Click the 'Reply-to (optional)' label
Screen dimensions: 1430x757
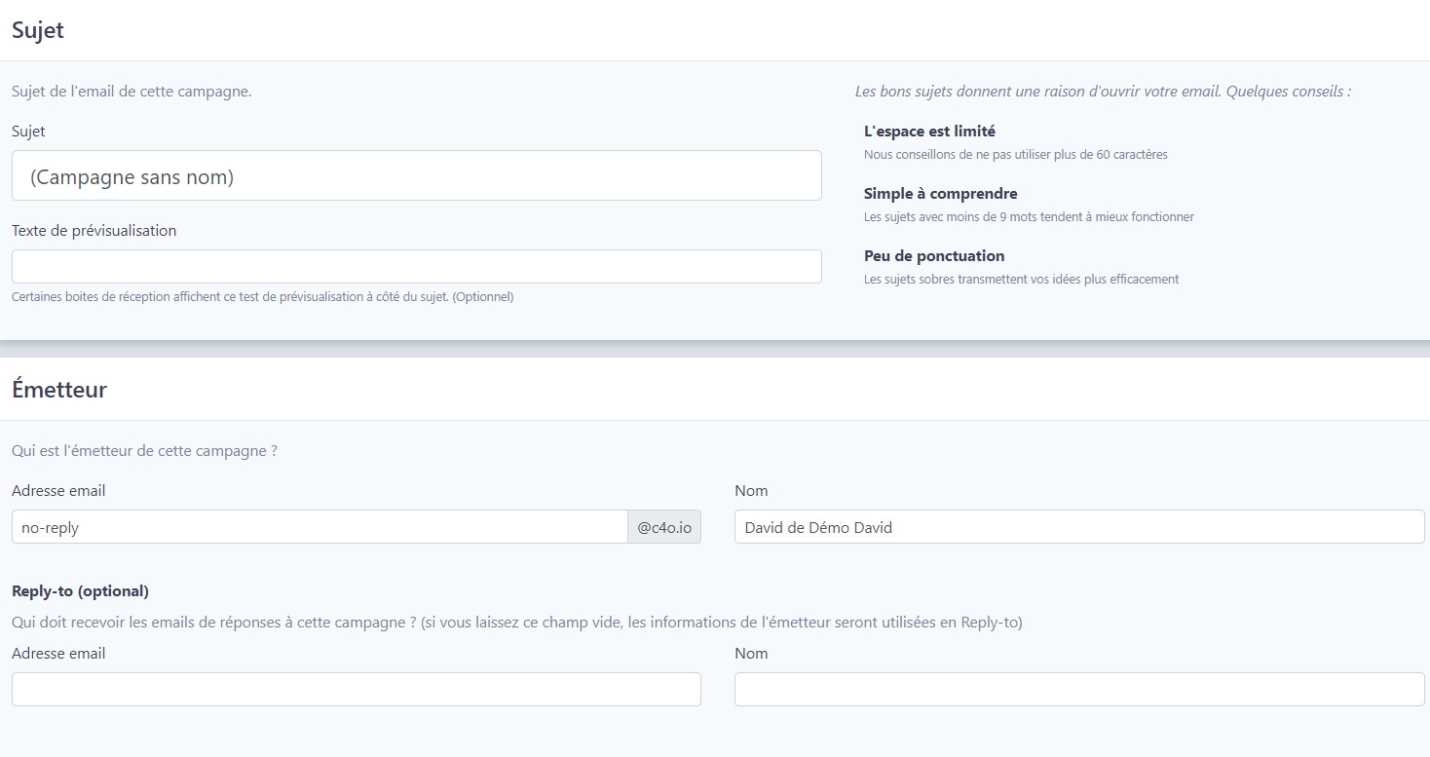(x=80, y=591)
